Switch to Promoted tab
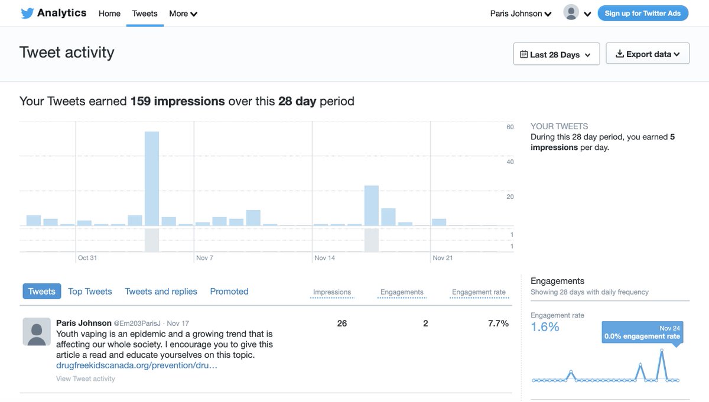Image resolution: width=709 pixels, height=402 pixels. (229, 291)
